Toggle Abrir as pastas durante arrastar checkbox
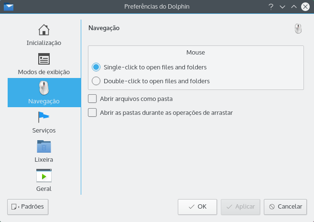This screenshot has height=222, width=314. (x=93, y=113)
